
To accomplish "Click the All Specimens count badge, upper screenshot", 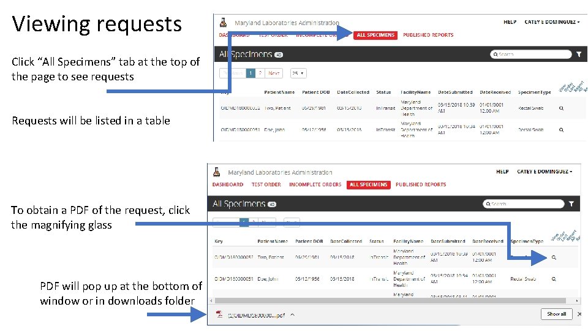I will tap(279, 55).
